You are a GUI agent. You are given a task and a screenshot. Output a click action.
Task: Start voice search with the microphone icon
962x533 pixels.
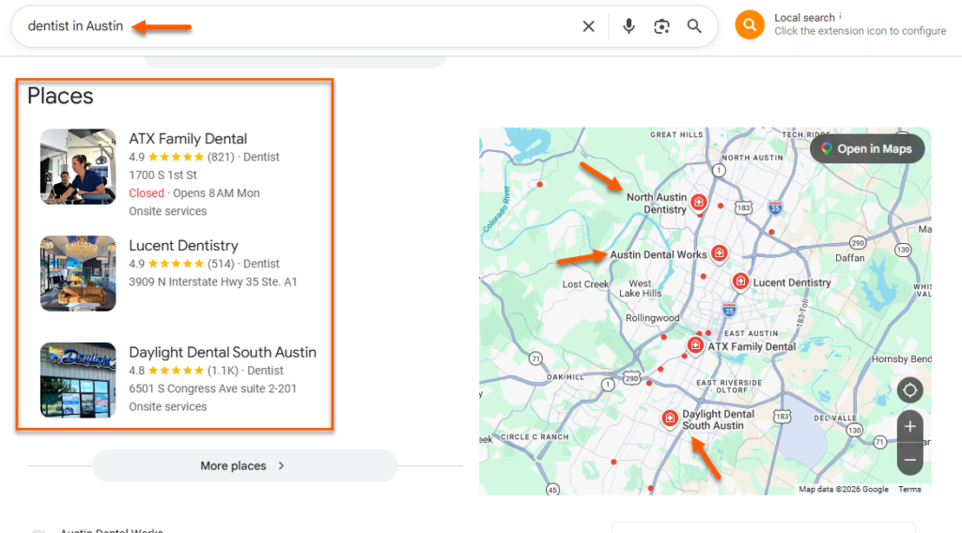pos(628,26)
